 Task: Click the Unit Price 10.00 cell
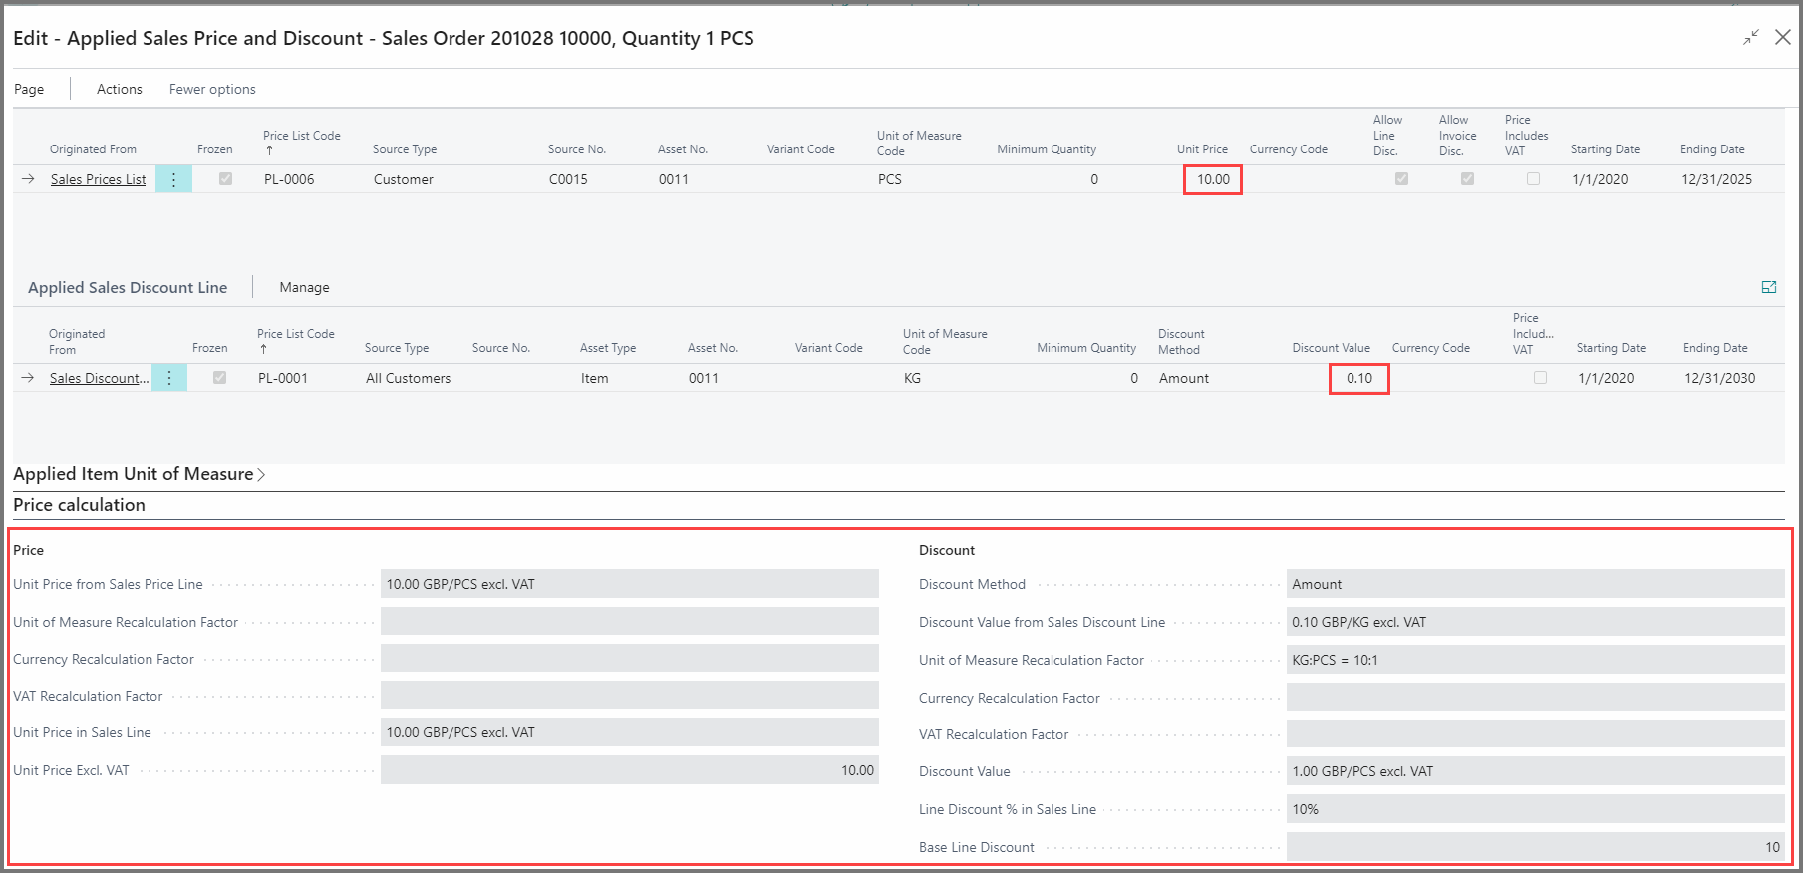click(x=1212, y=179)
